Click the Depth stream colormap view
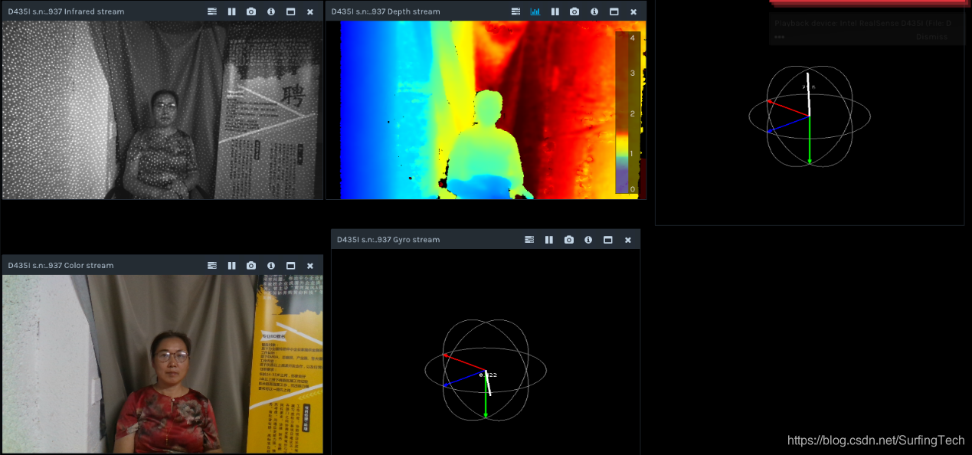 point(486,110)
